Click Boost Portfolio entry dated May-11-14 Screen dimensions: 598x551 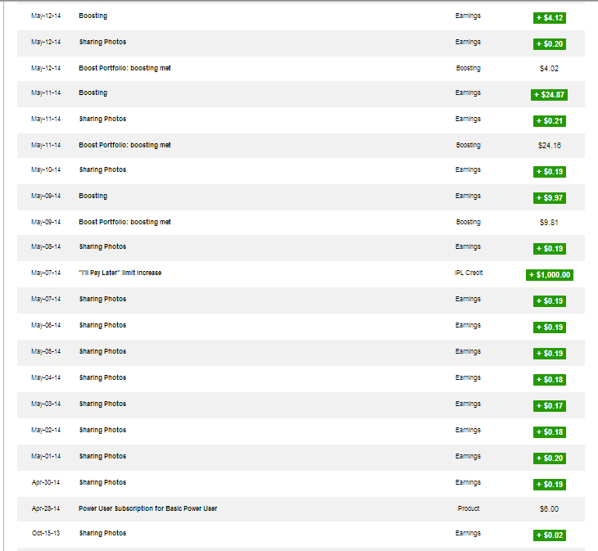[x=125, y=145]
